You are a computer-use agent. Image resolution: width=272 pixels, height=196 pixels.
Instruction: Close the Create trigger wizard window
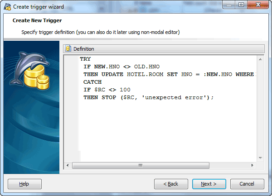(258, 5)
